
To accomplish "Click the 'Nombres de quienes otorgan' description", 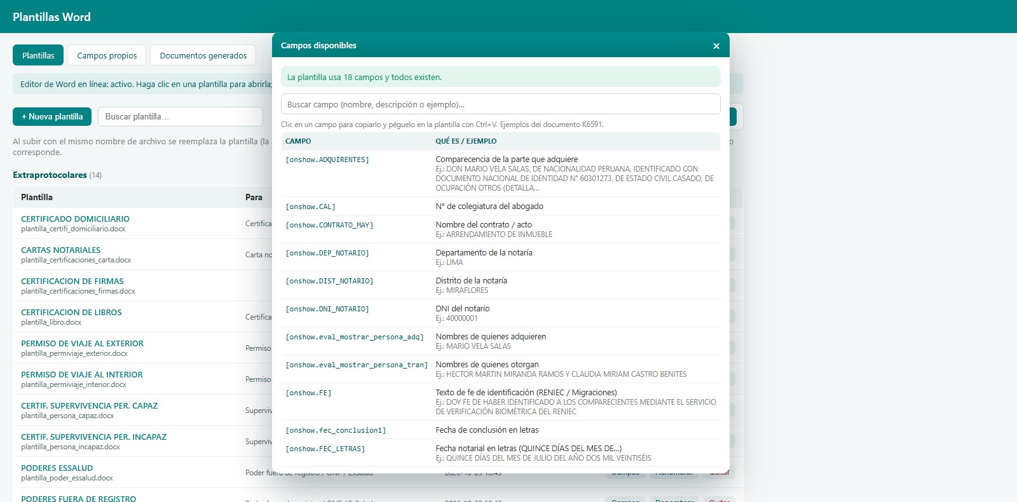I will (487, 364).
